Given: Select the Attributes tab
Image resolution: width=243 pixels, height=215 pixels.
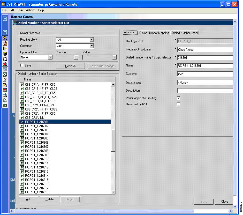Looking at the screenshot, I should point(130,32).
